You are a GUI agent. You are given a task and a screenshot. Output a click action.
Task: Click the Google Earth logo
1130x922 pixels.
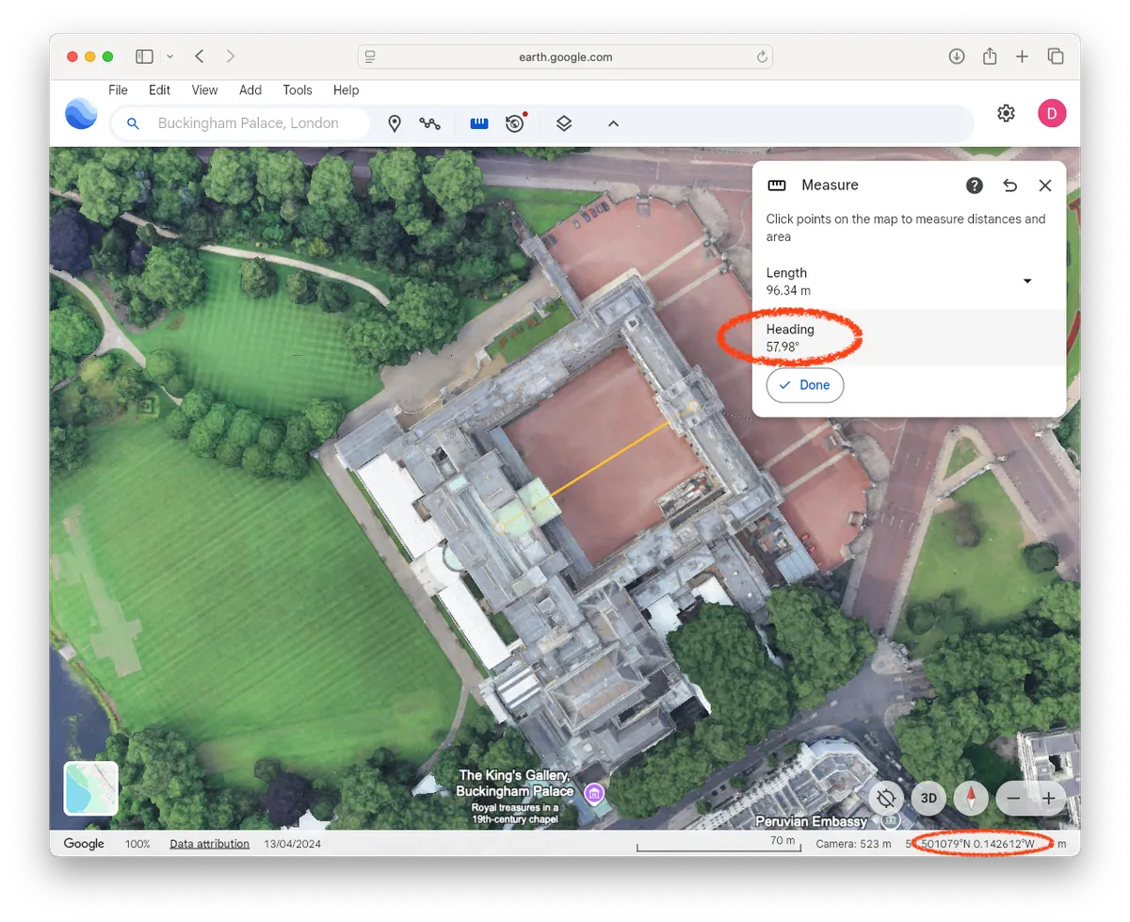[x=81, y=113]
